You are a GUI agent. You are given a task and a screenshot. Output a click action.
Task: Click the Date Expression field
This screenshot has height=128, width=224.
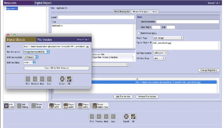pos(188,22)
